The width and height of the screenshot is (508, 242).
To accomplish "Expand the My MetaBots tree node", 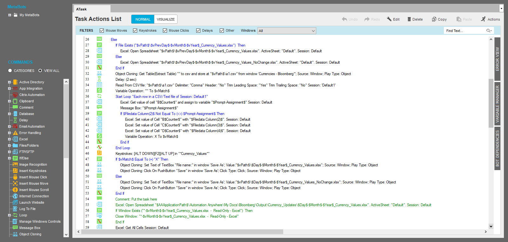I will [x=10, y=15].
